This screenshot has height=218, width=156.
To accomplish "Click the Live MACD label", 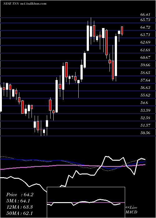I will (x=131, y=210).
